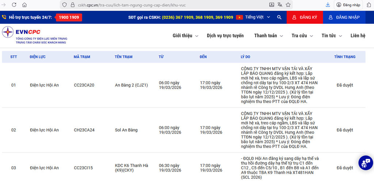Image resolution: width=374 pixels, height=181 pixels.
Task: Click the search magnifier icon in top bar
Action: (279, 17)
